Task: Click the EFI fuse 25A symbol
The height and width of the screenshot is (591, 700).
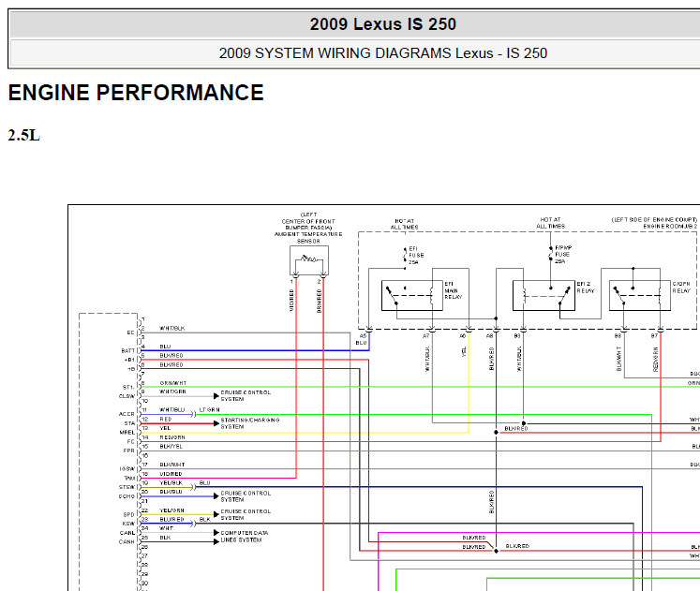Action: coord(405,255)
